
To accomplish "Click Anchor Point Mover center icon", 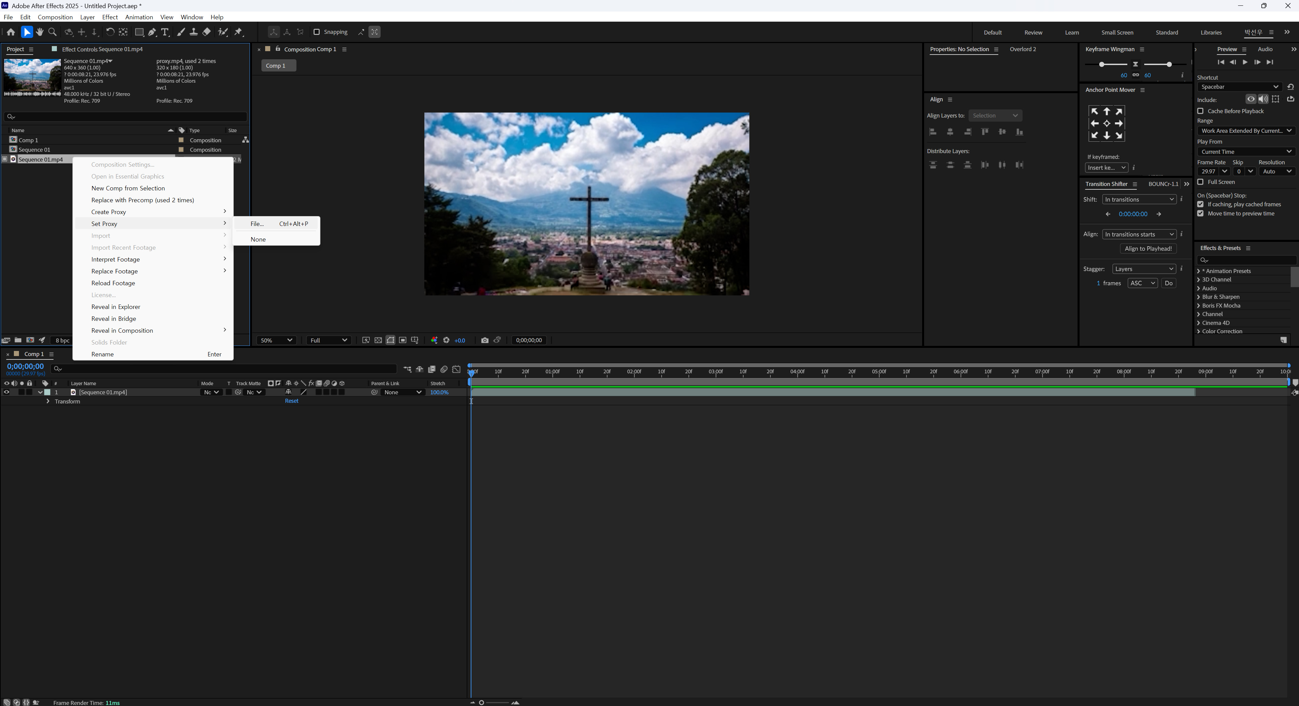I will [x=1106, y=124].
